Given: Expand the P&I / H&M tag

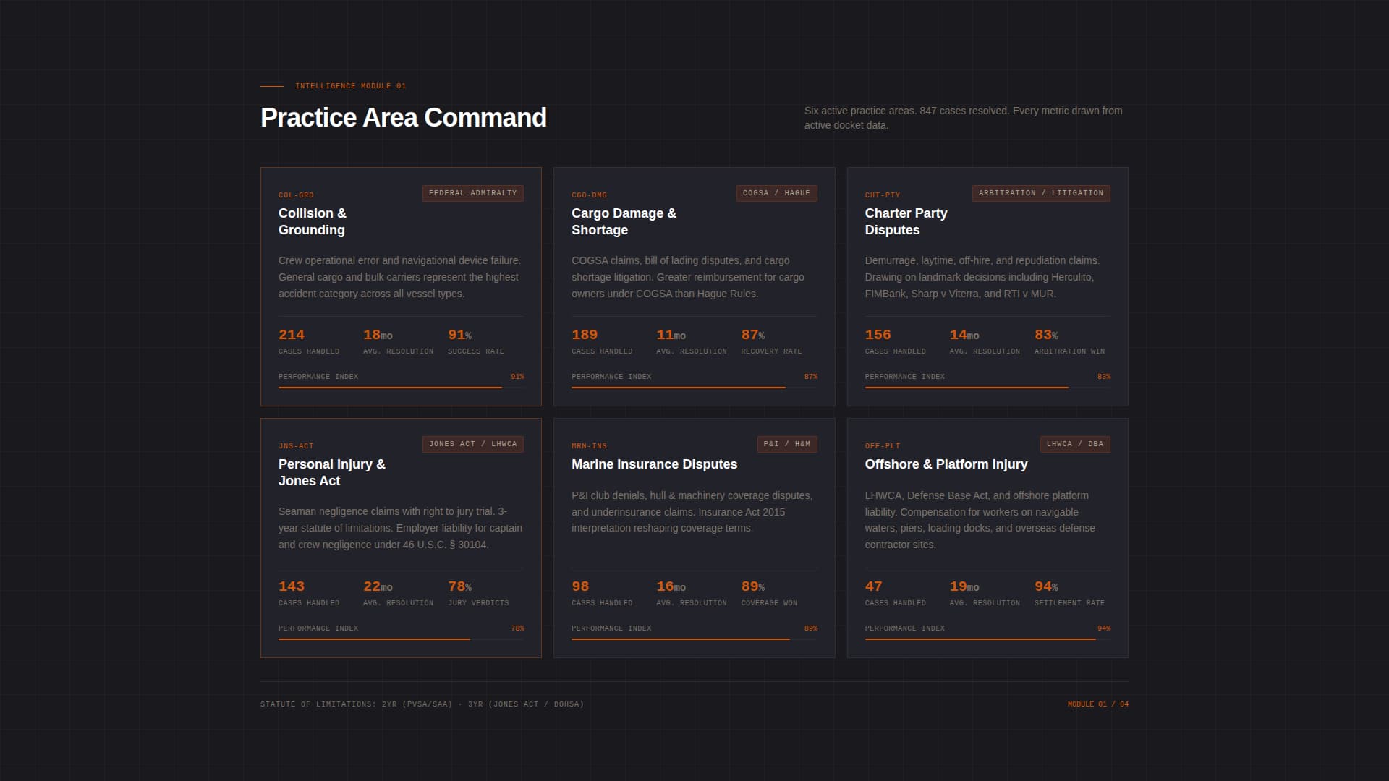Looking at the screenshot, I should coord(786,444).
